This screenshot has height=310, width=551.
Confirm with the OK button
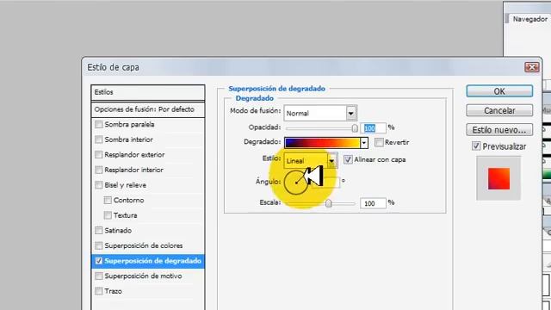pyautogui.click(x=499, y=91)
